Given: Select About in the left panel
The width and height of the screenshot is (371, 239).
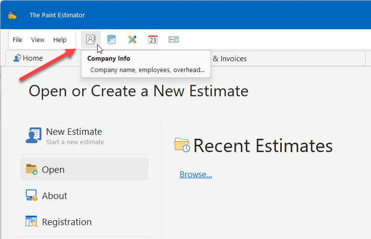Looking at the screenshot, I should pos(55,196).
